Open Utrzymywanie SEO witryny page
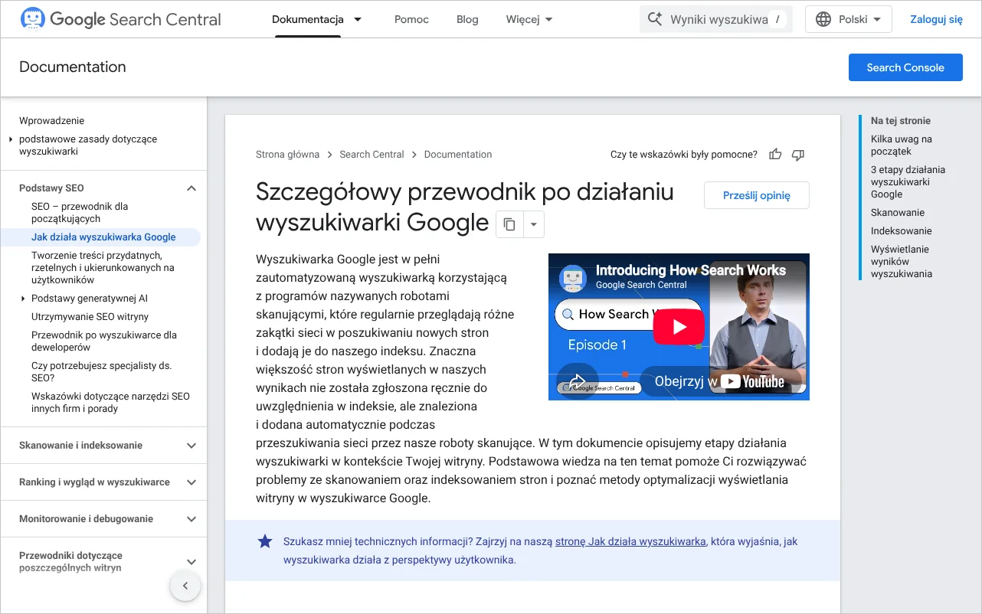982x614 pixels. (90, 317)
